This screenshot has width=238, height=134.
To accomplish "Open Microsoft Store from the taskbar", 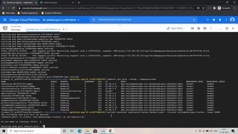I will (x=95, y=131).
